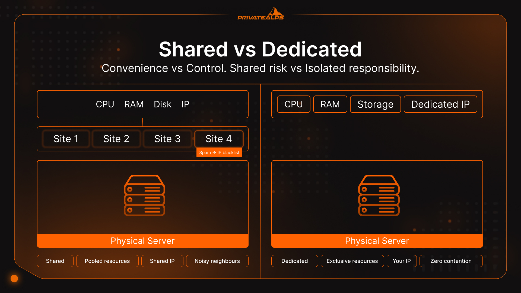Click the Dedicated IP box
The image size is (521, 293).
[x=440, y=104]
